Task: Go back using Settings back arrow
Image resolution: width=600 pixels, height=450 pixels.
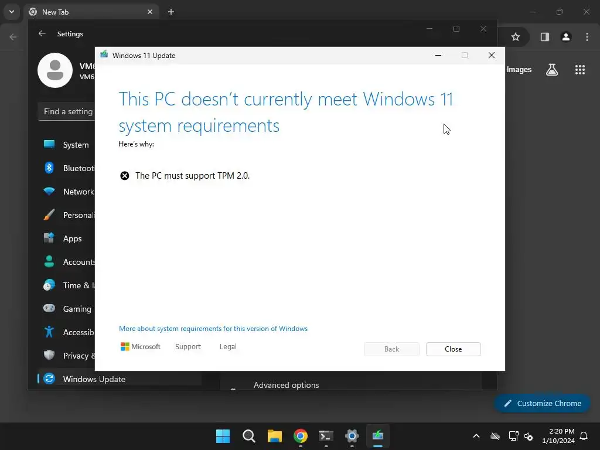Action: coord(42,33)
